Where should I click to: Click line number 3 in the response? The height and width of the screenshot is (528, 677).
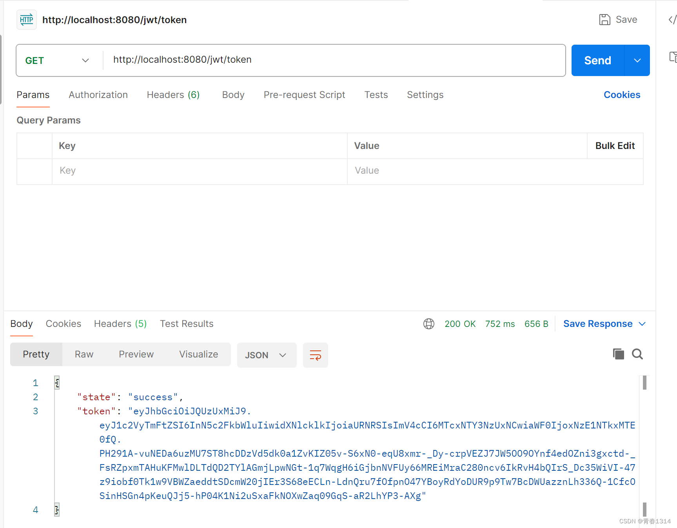click(35, 411)
